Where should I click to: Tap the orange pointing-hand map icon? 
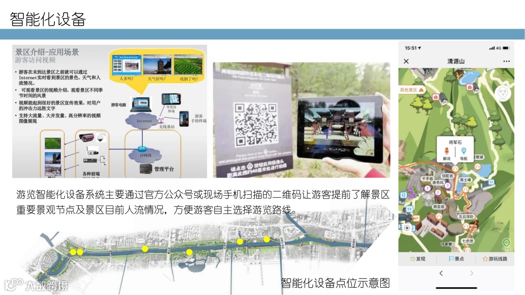point(416,218)
